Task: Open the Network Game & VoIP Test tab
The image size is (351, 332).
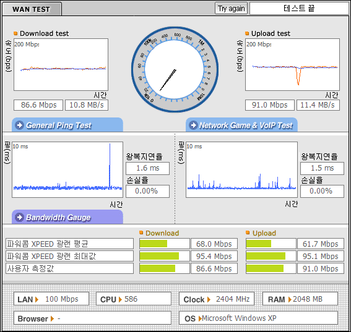Action: coord(241,125)
